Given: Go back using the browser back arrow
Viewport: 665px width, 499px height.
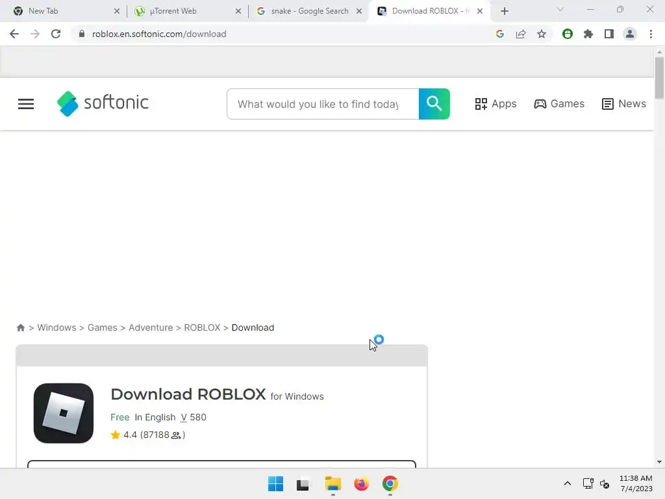Looking at the screenshot, I should pyautogui.click(x=14, y=34).
